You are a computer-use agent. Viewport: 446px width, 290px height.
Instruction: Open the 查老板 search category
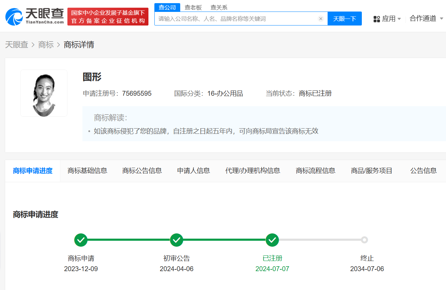(193, 7)
